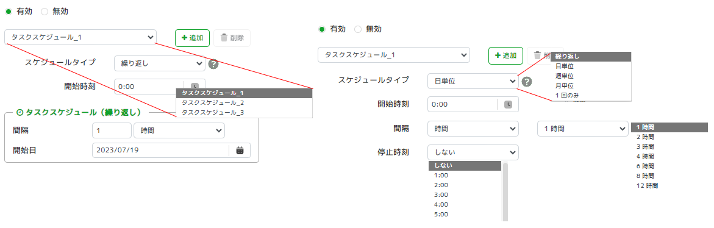Choose タスクスケジュール_1 in the open list

[x=244, y=93]
